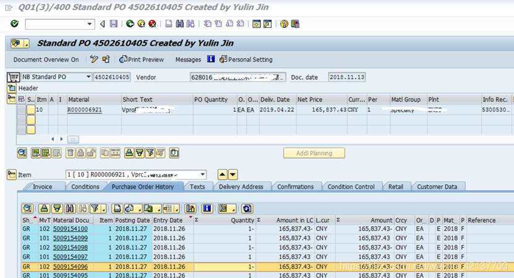Viewport: 514px width, 278px height.
Task: Click the Personal Setting button
Action: [246, 59]
